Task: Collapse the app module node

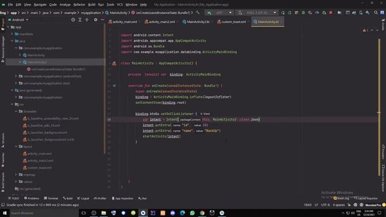Action: click(x=8, y=27)
